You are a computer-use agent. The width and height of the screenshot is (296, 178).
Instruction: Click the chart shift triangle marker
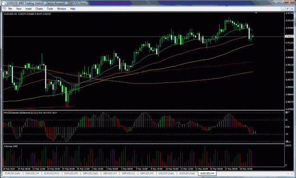click(x=256, y=13)
